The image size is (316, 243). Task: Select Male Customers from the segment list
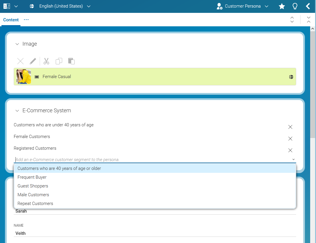pos(33,194)
